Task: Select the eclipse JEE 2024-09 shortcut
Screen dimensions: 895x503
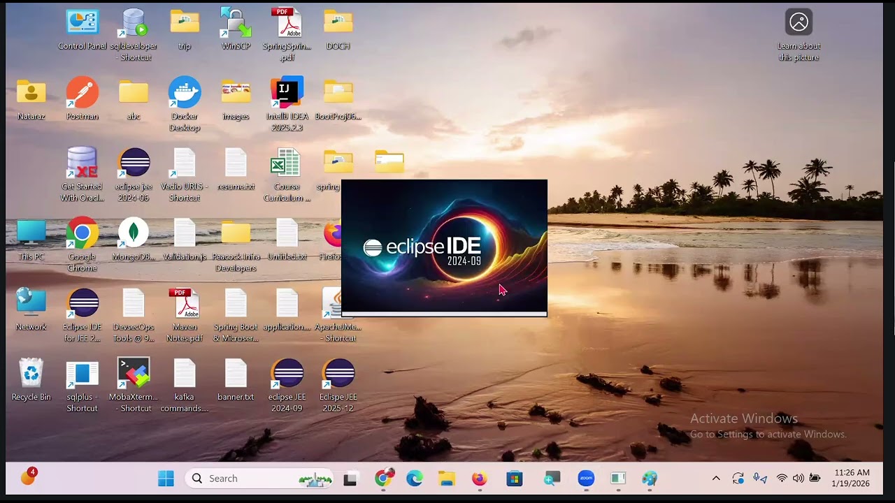Action: (287, 385)
